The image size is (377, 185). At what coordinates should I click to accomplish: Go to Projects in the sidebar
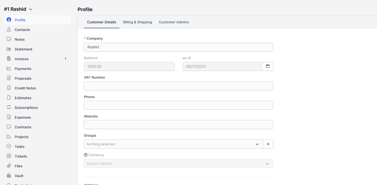point(22,137)
